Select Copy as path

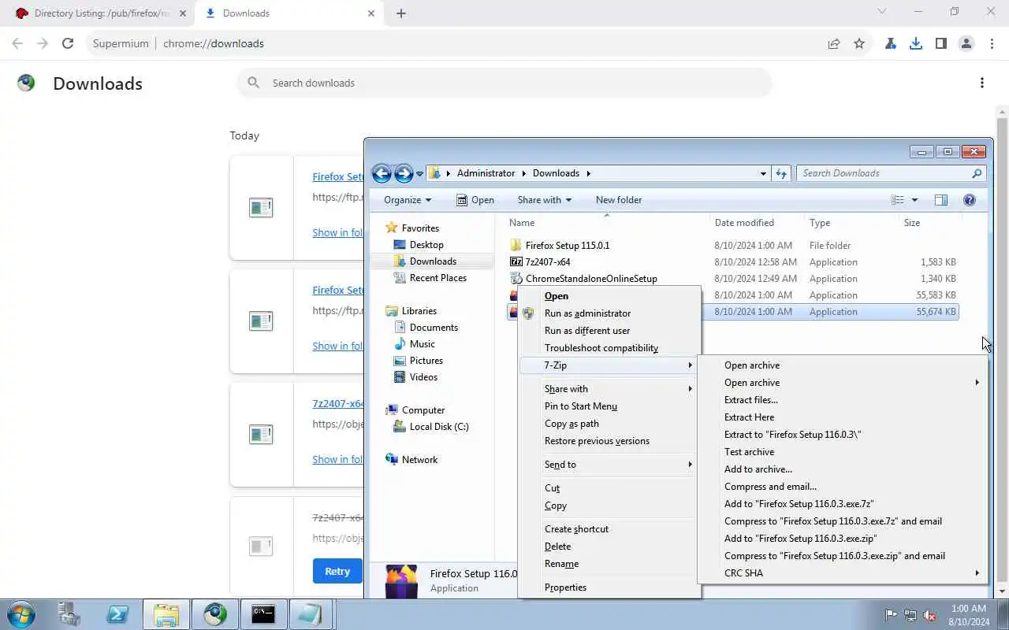pyautogui.click(x=609, y=424)
